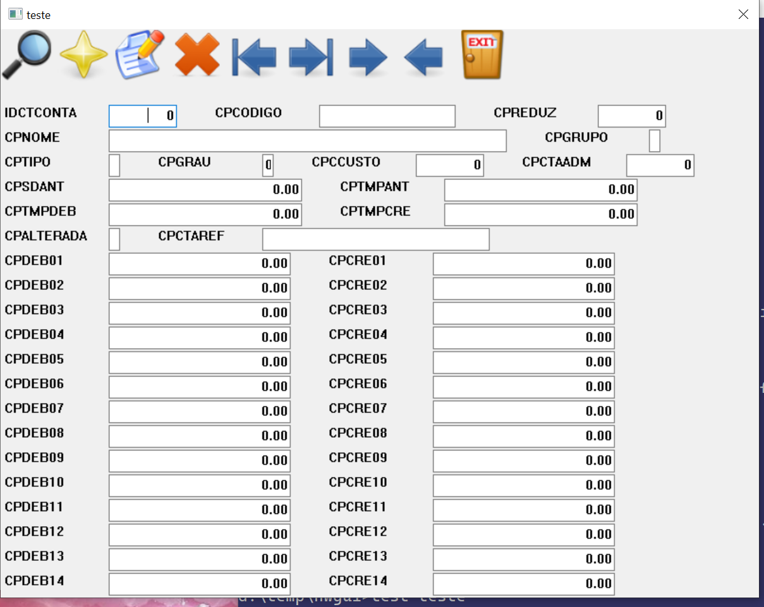Select the CPDEB02 amount field
This screenshot has height=607, width=764.
coord(200,289)
